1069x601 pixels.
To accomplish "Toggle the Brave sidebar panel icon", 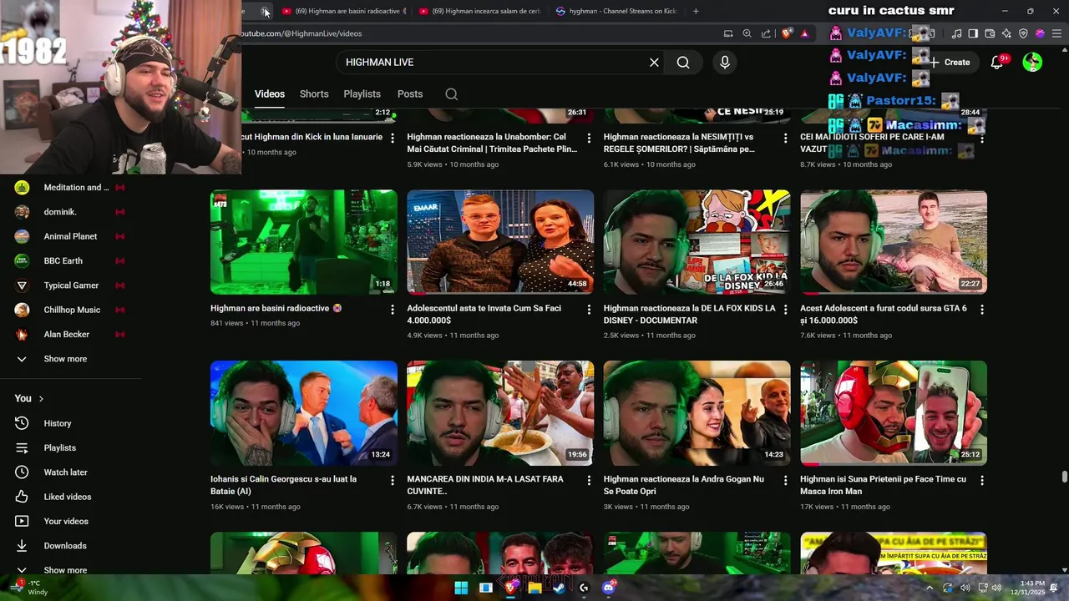I will (x=973, y=33).
